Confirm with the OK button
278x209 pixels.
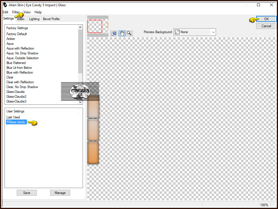click(266, 19)
